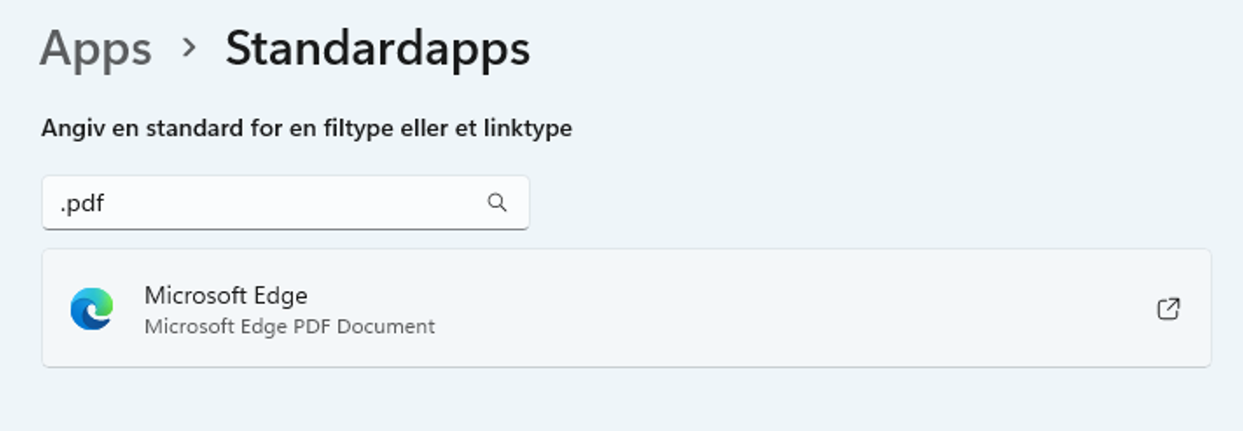Image resolution: width=1243 pixels, height=431 pixels.
Task: Go back to Apps breadcrumb
Action: 95,50
